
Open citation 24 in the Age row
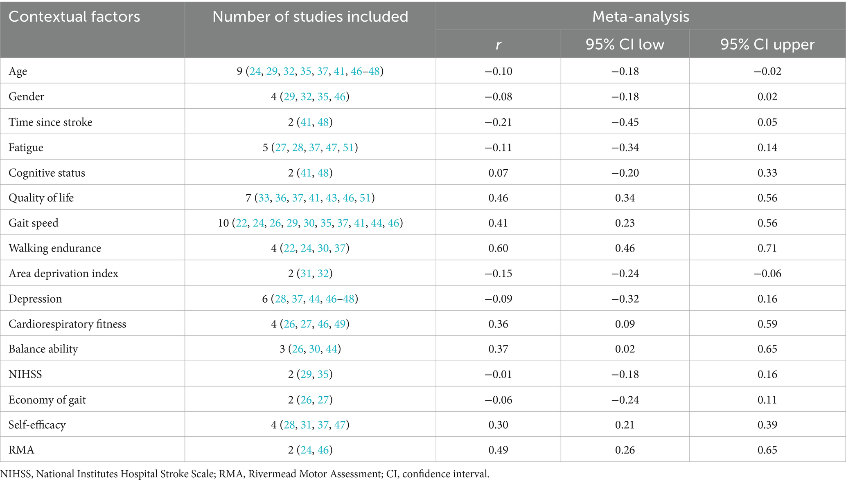[255, 72]
